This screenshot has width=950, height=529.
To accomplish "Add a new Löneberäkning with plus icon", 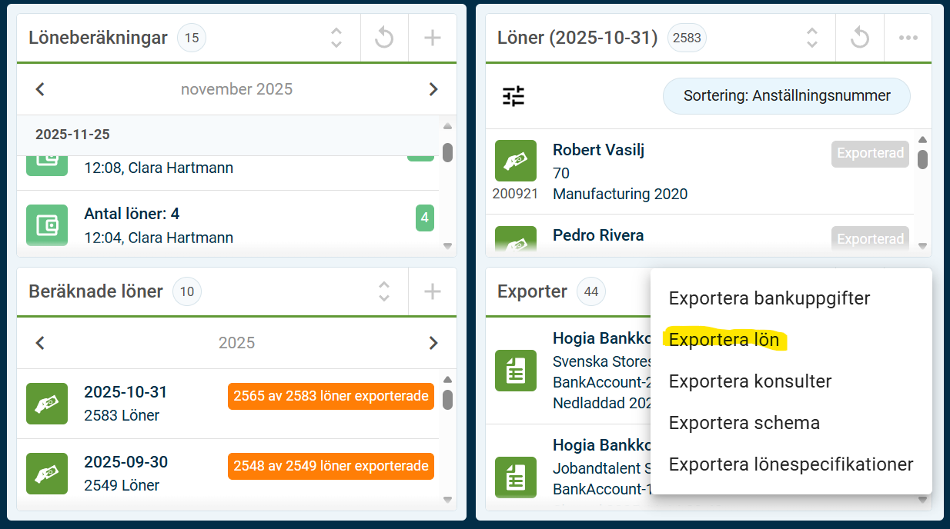I will (x=433, y=38).
